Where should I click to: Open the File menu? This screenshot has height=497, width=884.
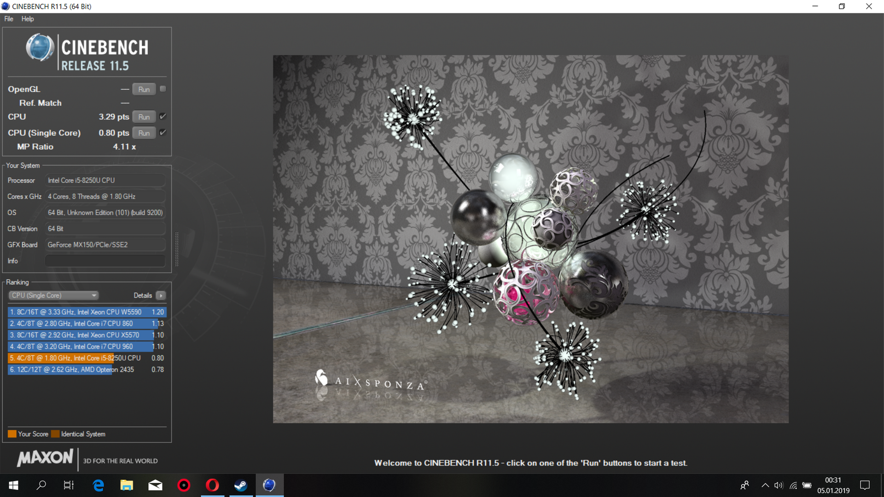pyautogui.click(x=9, y=19)
